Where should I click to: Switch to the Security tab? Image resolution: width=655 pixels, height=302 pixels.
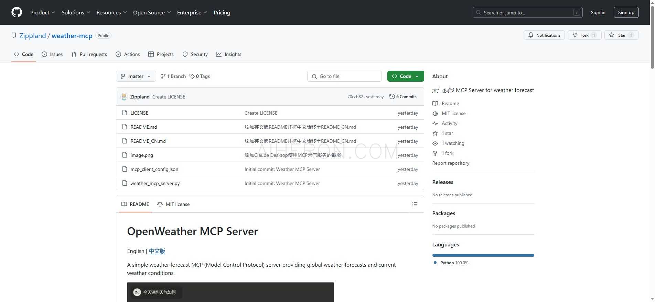[x=195, y=54]
